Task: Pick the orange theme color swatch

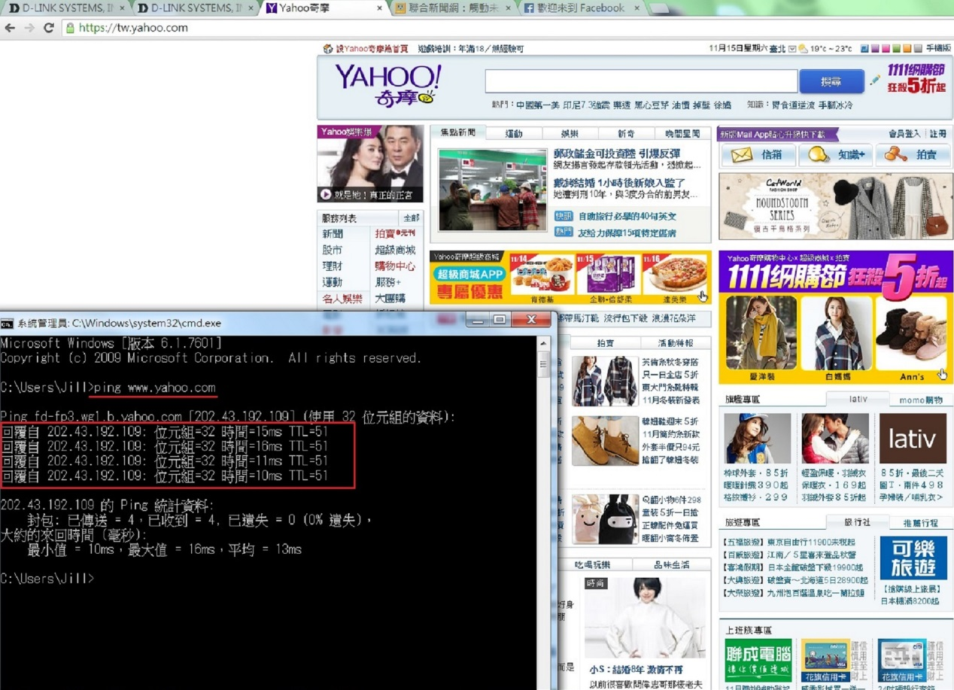Action: pos(907,49)
